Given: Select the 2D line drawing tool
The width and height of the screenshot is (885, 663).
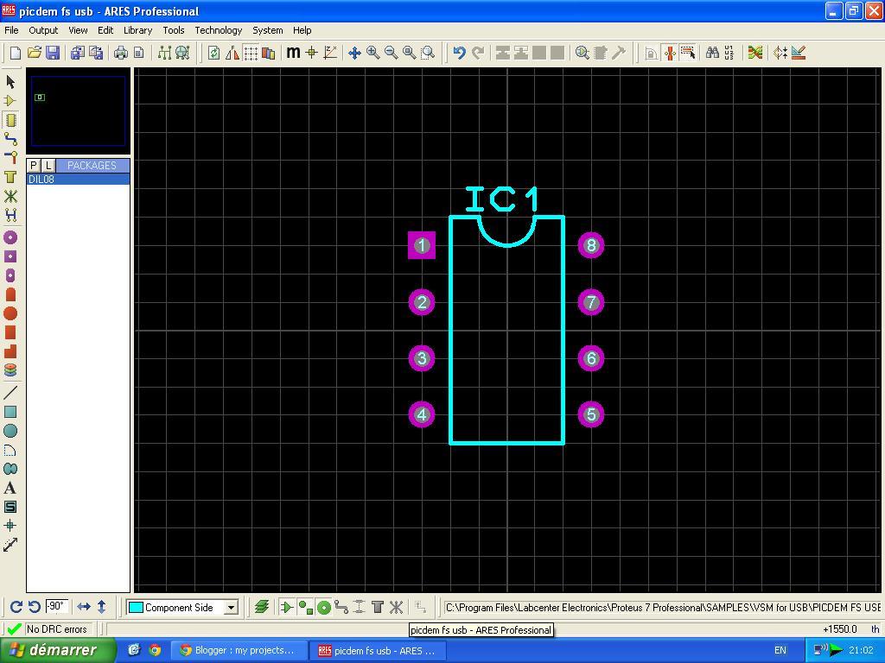Looking at the screenshot, I should 10,393.
